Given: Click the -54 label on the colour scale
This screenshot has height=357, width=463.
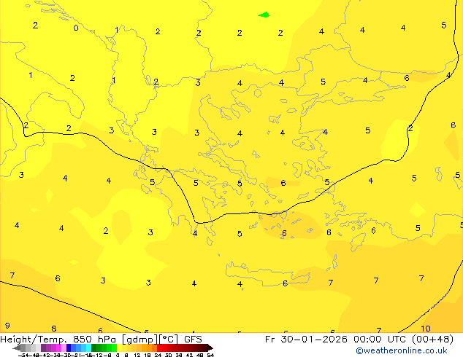Looking at the screenshot, I should [23, 355].
